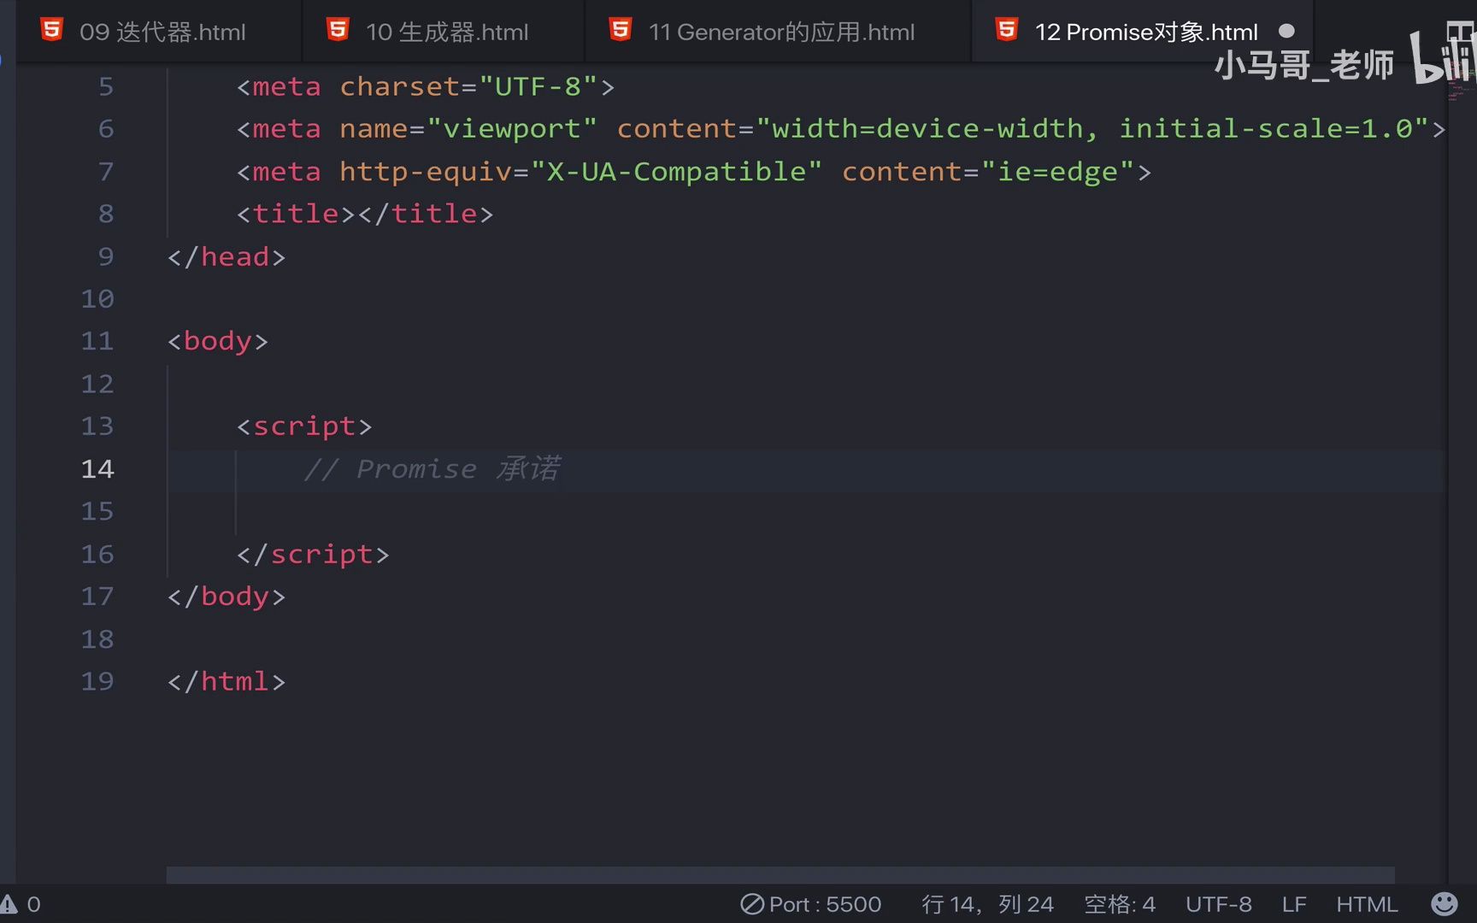
Task: Click the title tag on line 8
Action: click(365, 214)
